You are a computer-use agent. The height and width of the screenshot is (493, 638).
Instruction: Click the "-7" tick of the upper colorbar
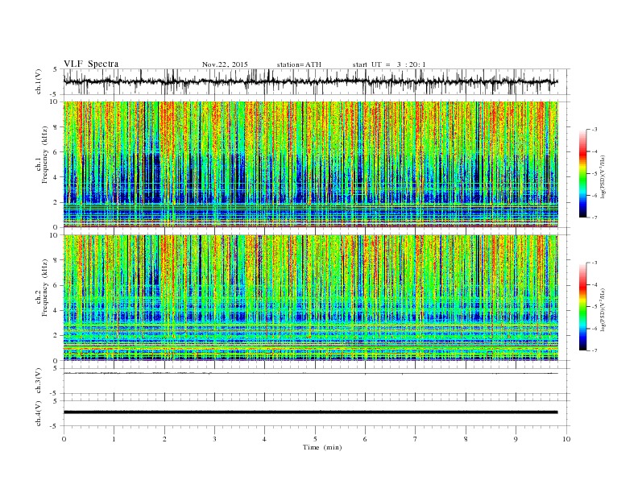point(594,217)
